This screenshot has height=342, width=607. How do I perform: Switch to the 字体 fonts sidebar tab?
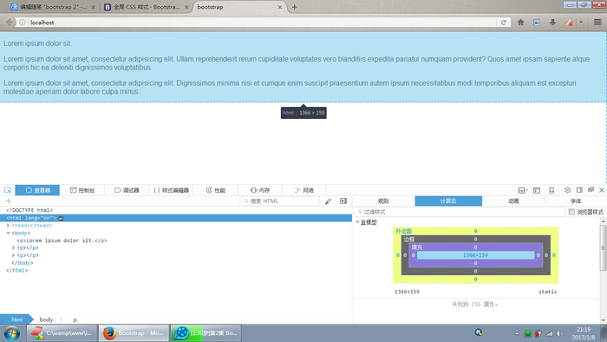[576, 201]
